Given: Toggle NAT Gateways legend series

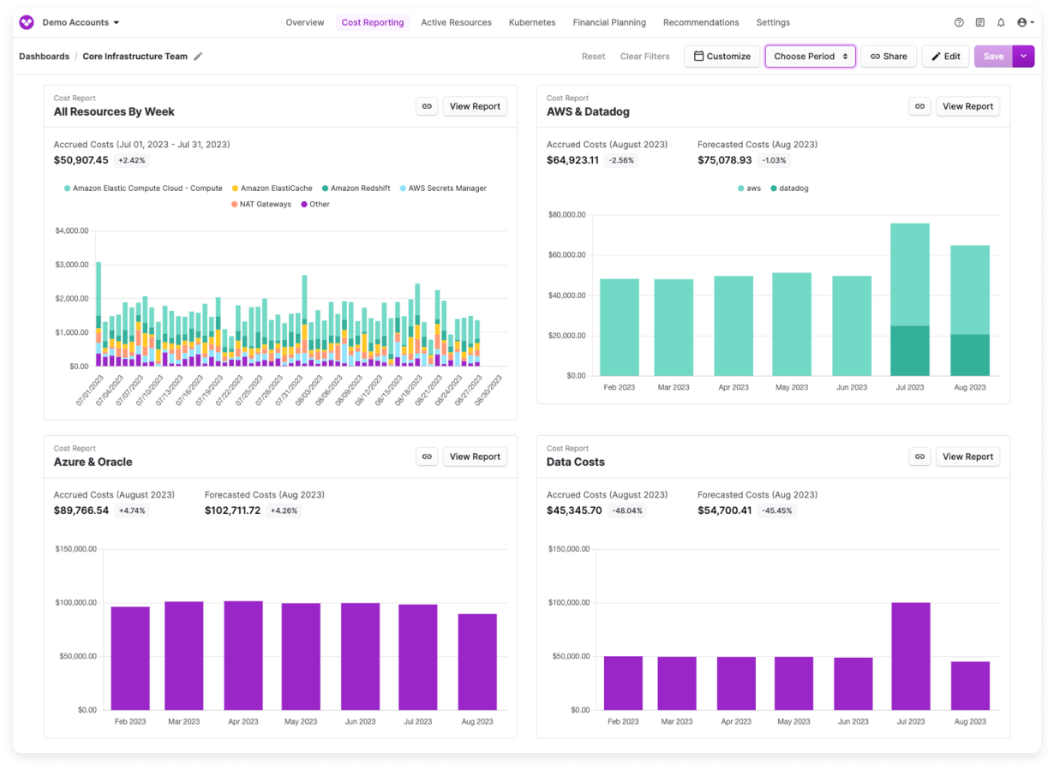Looking at the screenshot, I should click(261, 205).
